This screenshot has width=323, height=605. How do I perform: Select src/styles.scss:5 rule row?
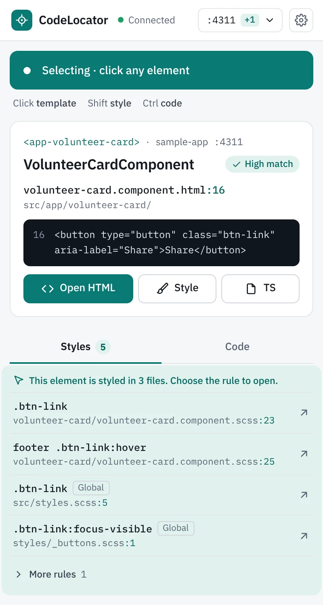coord(161,495)
